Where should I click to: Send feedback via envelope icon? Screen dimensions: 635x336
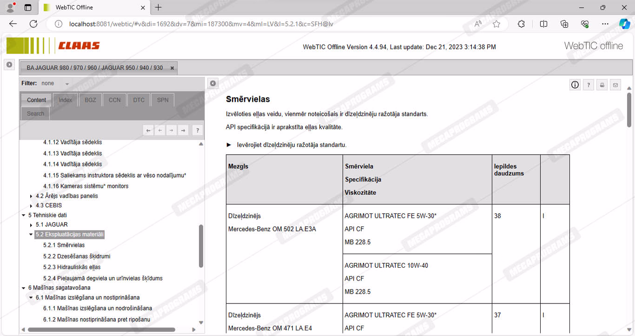click(x=615, y=85)
